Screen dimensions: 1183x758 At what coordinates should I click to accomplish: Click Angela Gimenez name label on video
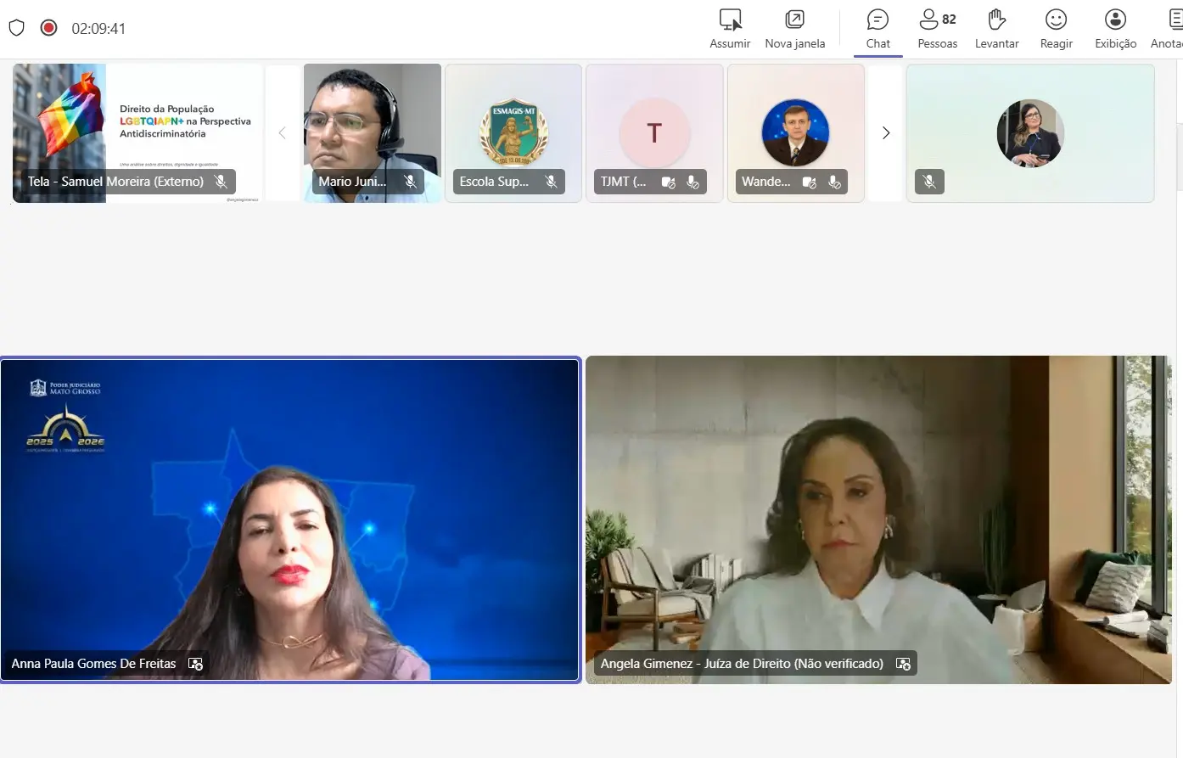point(742,664)
